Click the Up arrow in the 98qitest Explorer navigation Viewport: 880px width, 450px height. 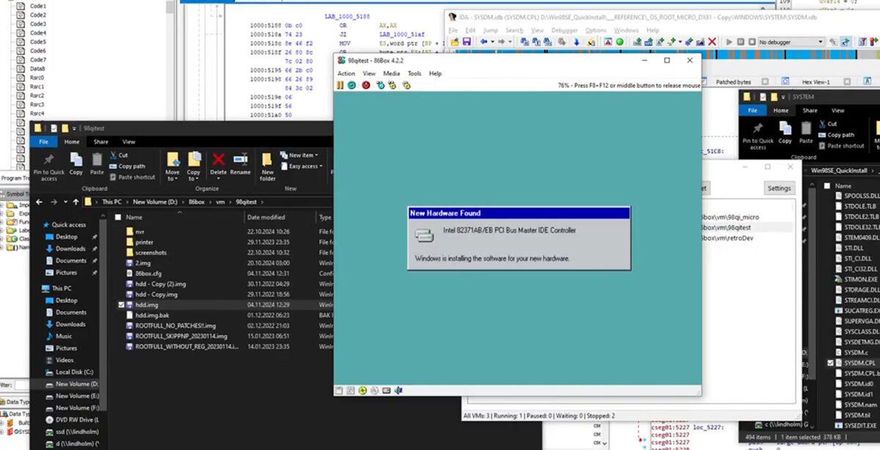(76, 202)
